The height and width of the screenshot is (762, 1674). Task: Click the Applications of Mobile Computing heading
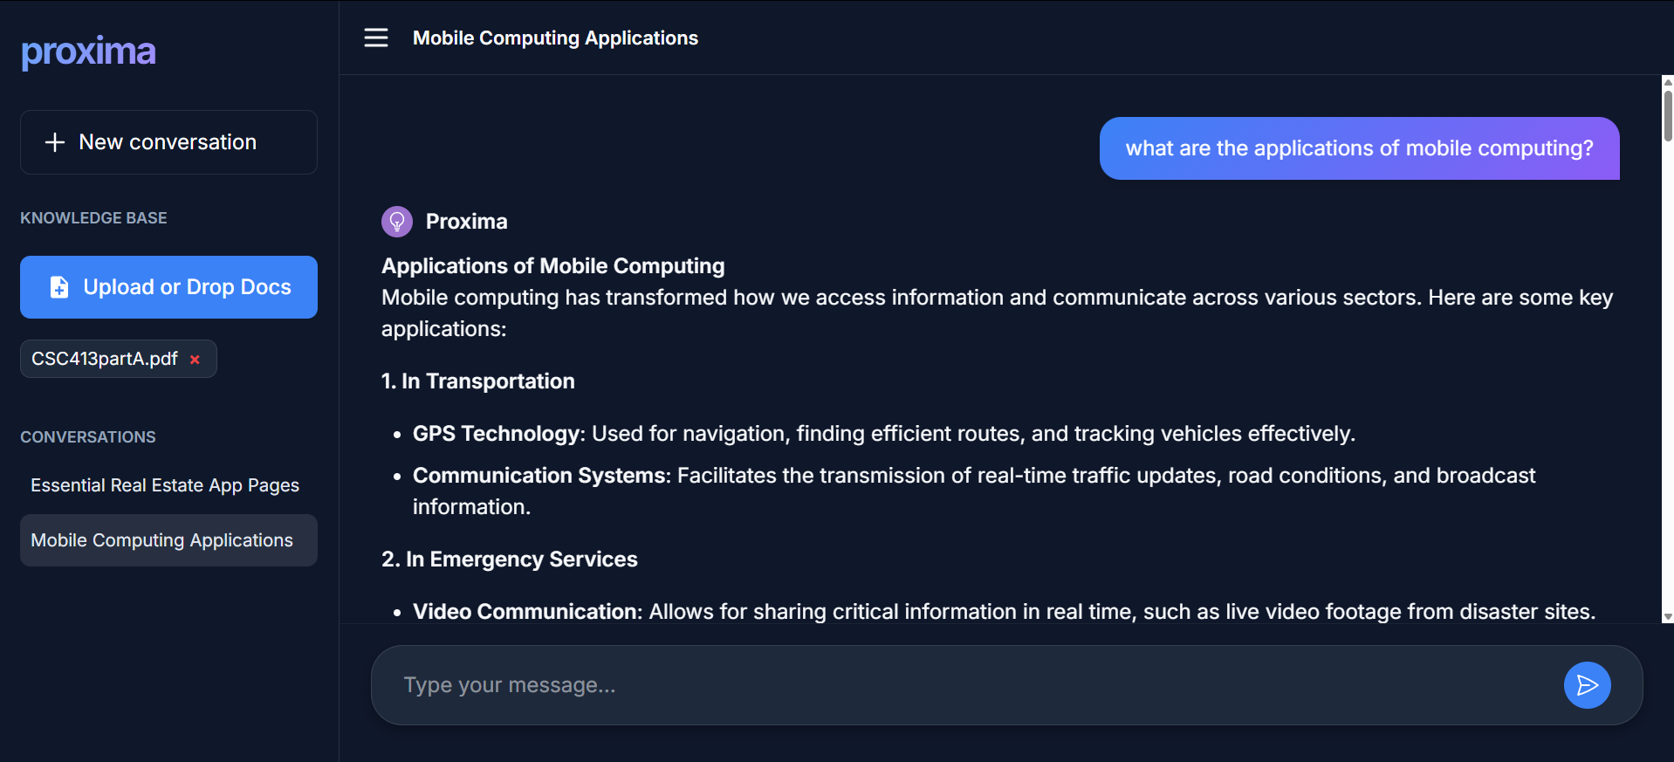click(x=552, y=266)
